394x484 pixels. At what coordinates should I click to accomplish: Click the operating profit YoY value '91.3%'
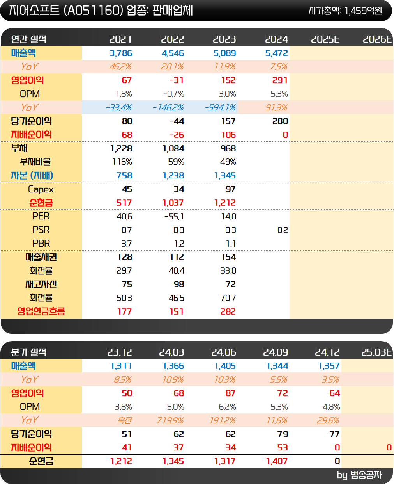(x=276, y=108)
